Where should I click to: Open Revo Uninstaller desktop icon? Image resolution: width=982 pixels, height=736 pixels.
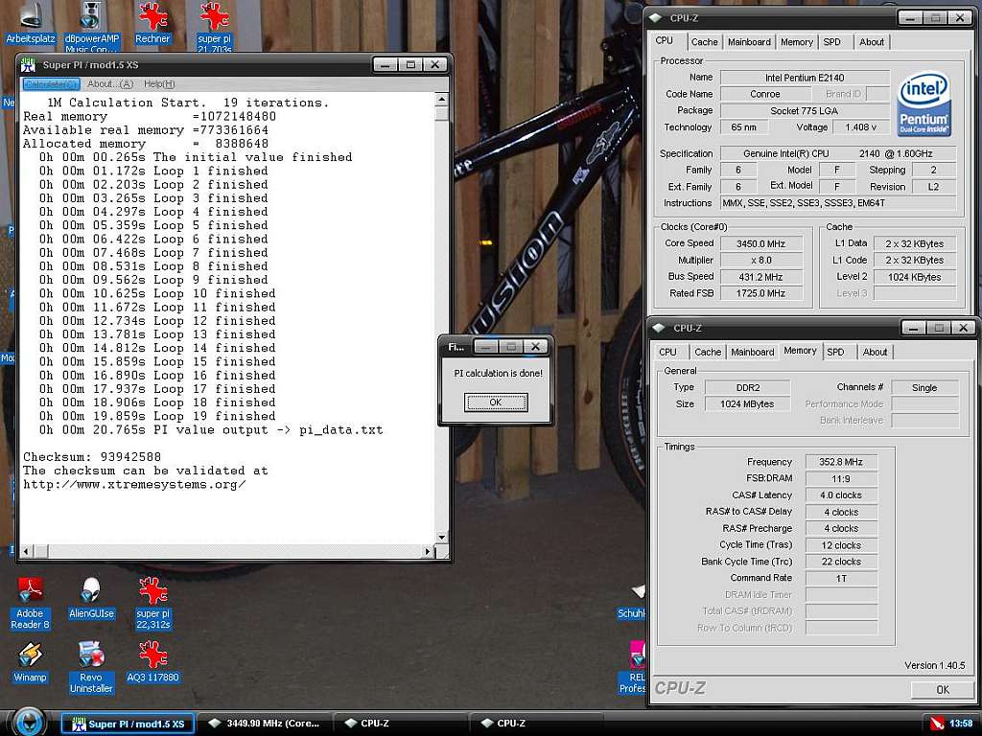click(91, 667)
